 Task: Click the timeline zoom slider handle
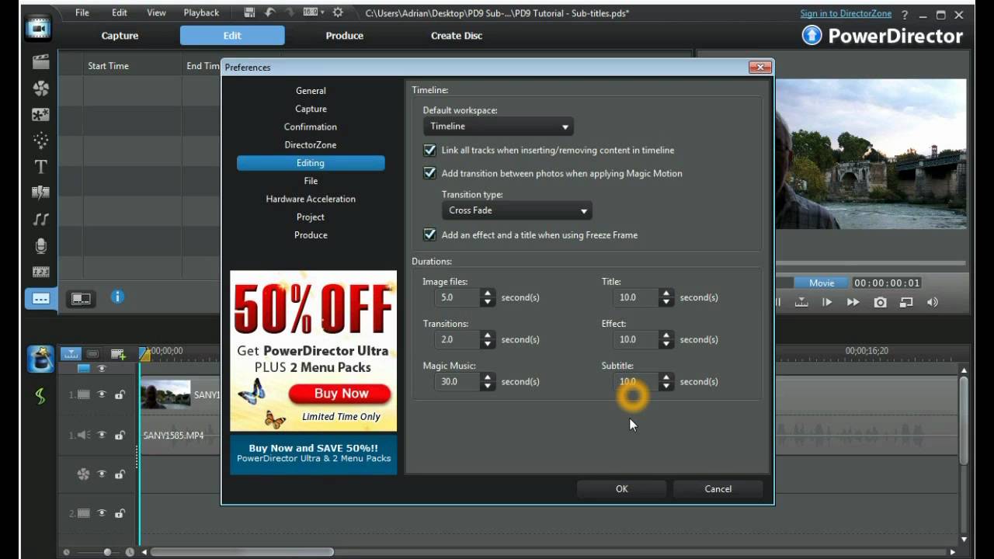(107, 552)
